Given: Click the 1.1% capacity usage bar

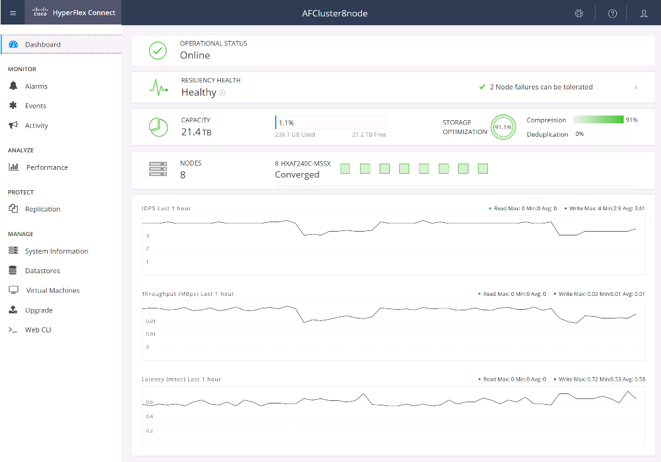Looking at the screenshot, I should point(330,122).
